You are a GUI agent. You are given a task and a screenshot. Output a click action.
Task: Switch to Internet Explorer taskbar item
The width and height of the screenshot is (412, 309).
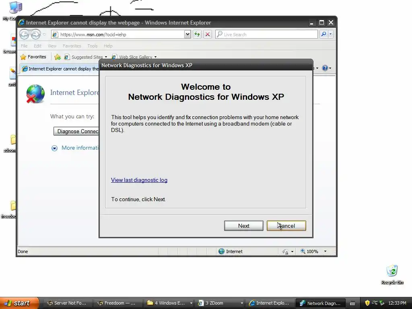point(270,303)
